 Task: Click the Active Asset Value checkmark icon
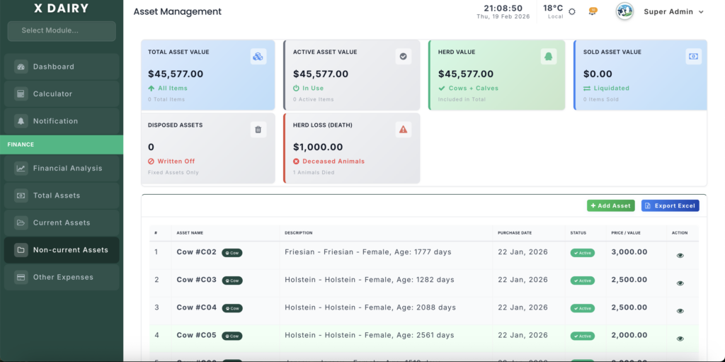click(x=403, y=56)
